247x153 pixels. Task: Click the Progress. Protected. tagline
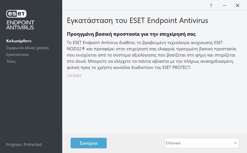[x=24, y=145]
